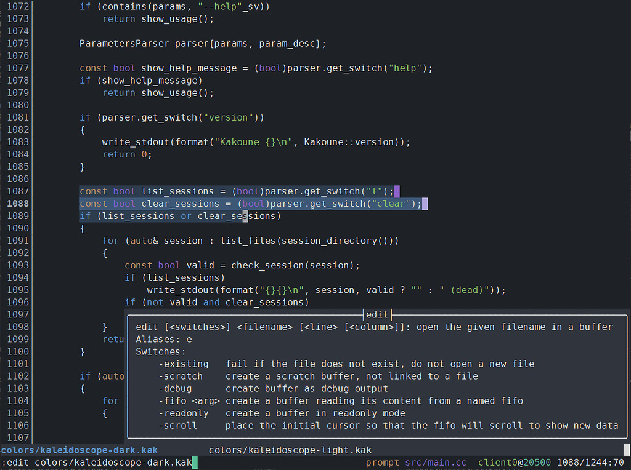Click inside the :edit command prompt field
The image size is (631, 470).
tap(92, 462)
